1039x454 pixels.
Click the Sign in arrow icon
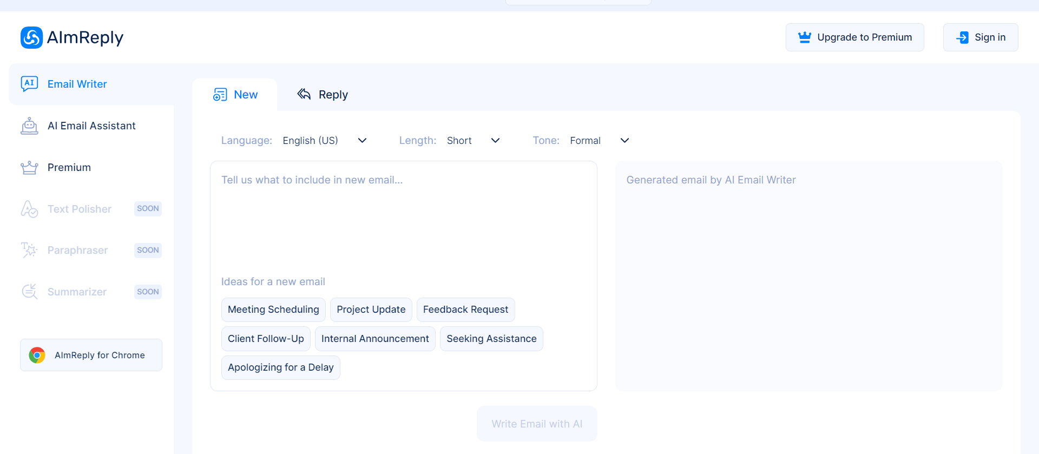point(962,37)
